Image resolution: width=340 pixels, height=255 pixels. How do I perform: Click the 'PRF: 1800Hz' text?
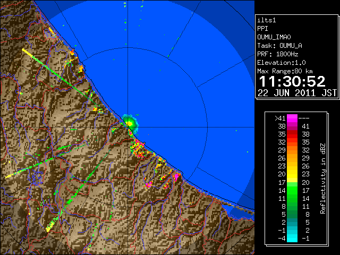278,54
